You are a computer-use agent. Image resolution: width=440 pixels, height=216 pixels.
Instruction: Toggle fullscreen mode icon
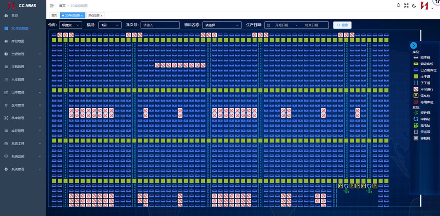click(406, 6)
